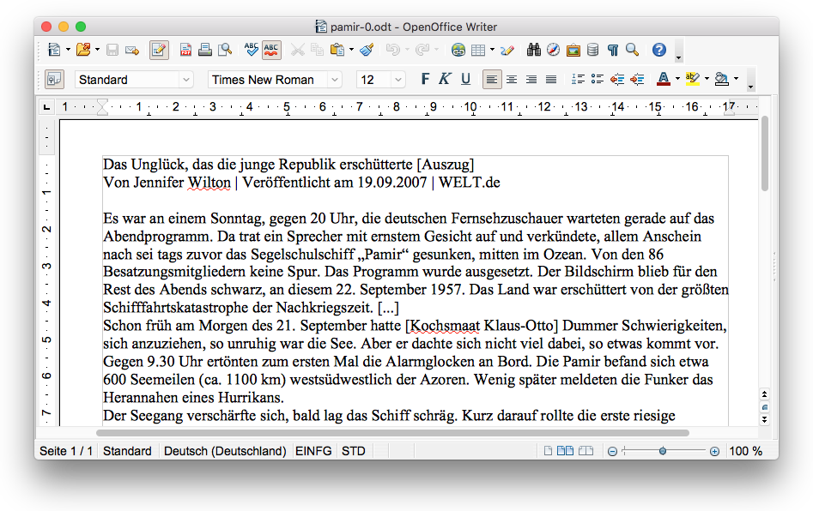Apply Background Color bucket icon
This screenshot has height=511, width=813.
(721, 79)
